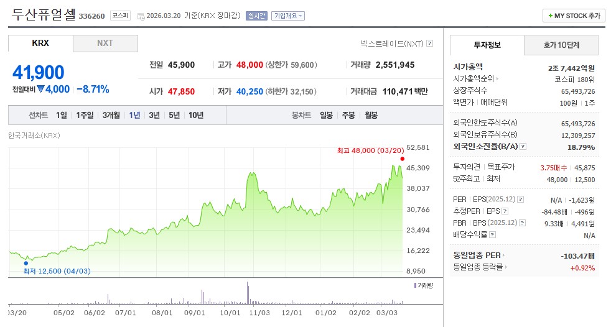Select the 10년 line chart period
This screenshot has height=327, width=611.
196,115
